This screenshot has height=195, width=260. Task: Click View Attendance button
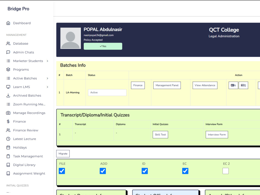coord(205,85)
